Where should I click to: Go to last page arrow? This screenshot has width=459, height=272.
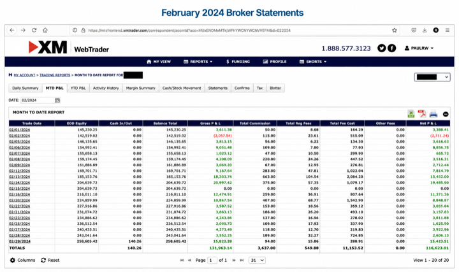tap(242, 260)
